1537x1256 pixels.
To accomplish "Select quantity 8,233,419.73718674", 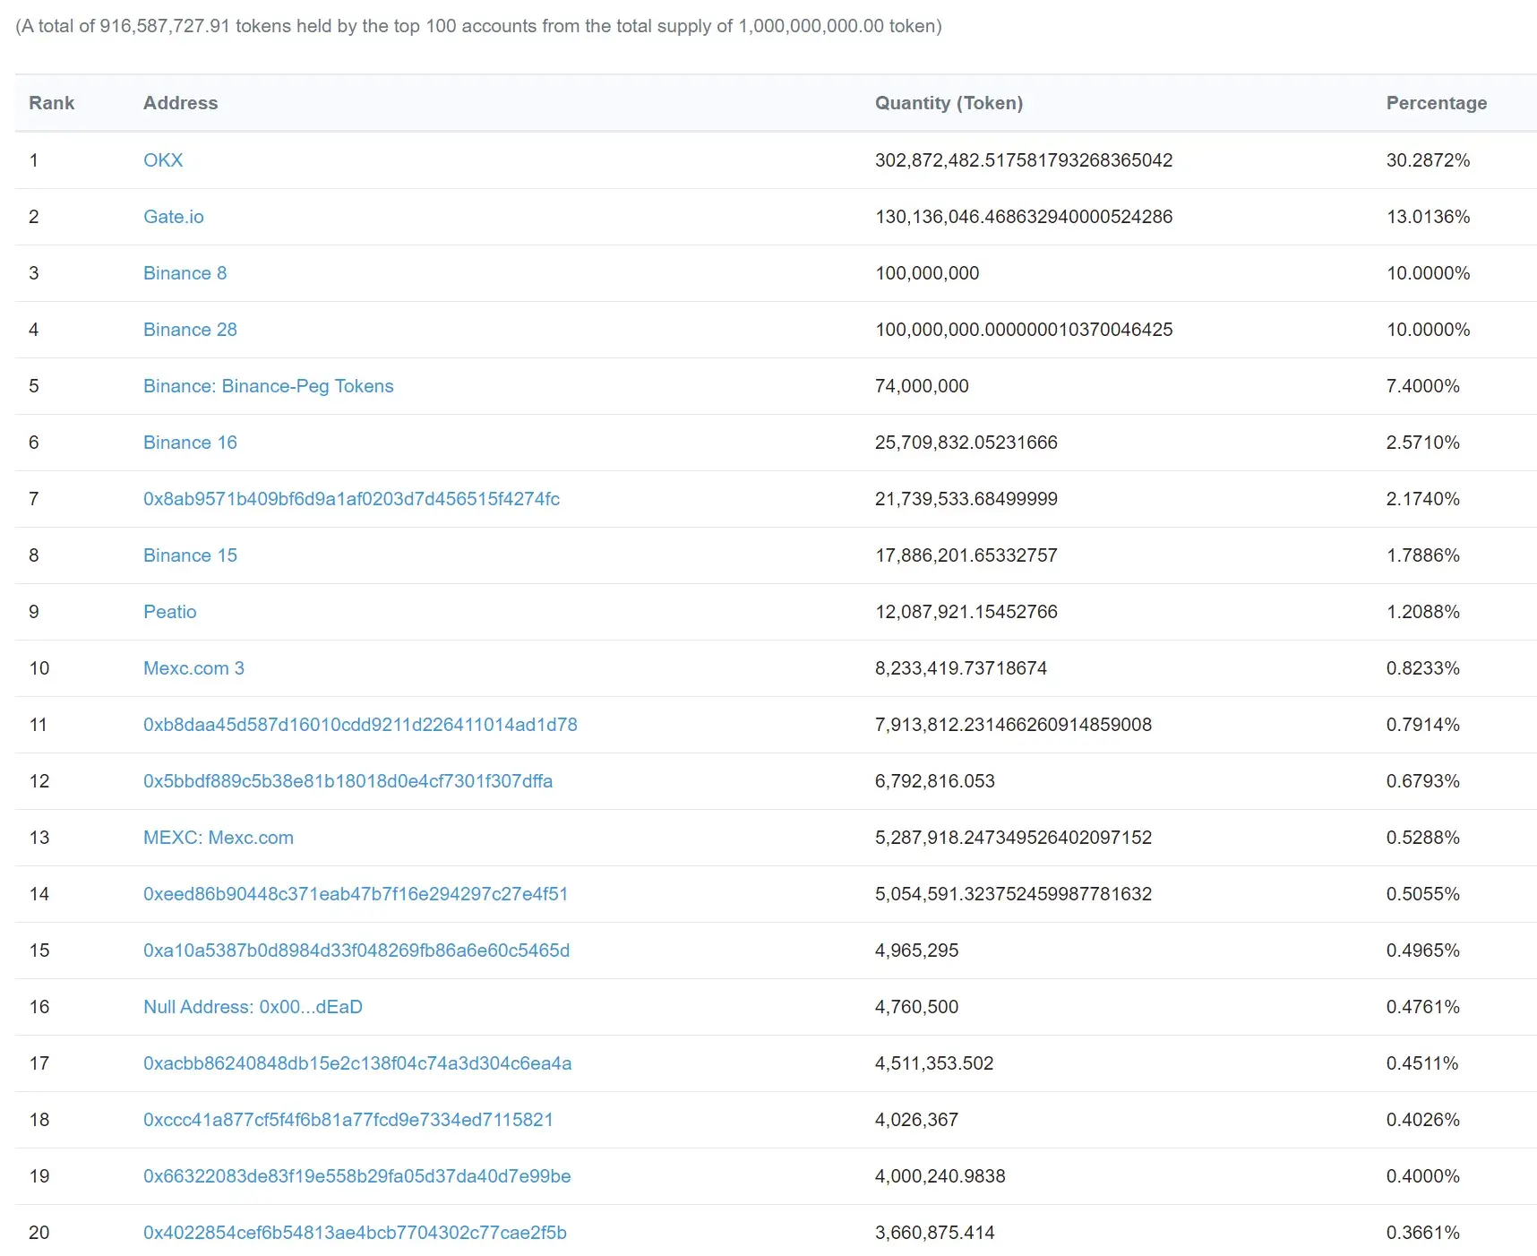I will pos(961,668).
